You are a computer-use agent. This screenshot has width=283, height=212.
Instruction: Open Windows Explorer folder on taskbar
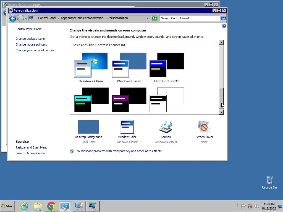point(38,206)
